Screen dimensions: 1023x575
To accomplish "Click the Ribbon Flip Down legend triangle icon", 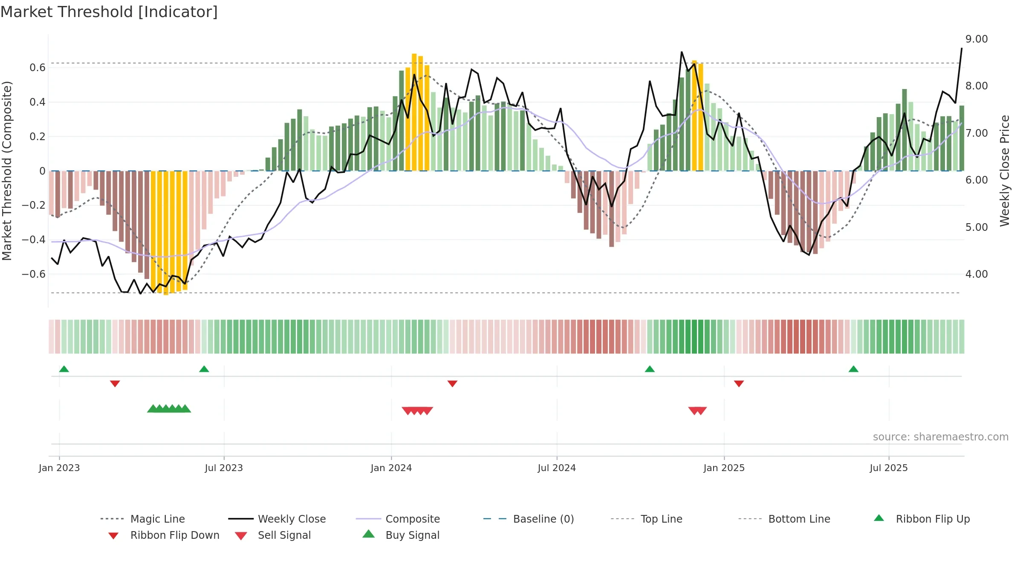I will [x=113, y=536].
